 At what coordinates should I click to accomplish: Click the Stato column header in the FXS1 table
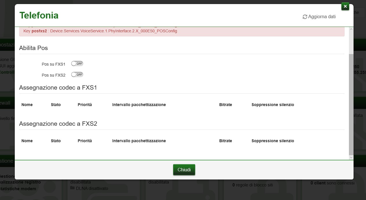click(x=56, y=105)
